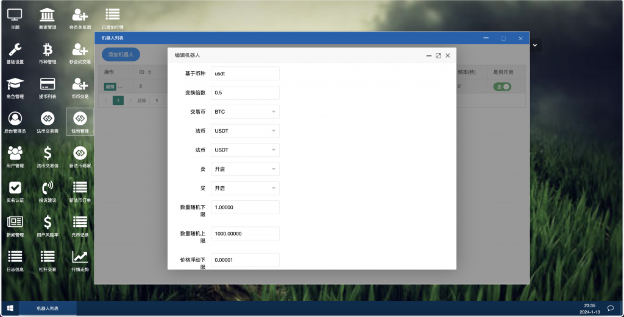Click the 变换倍数 input field
Viewport: 624px width, 317px height.
point(245,92)
